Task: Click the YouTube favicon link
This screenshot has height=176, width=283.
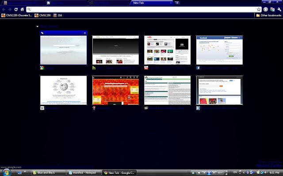Action: click(146, 68)
